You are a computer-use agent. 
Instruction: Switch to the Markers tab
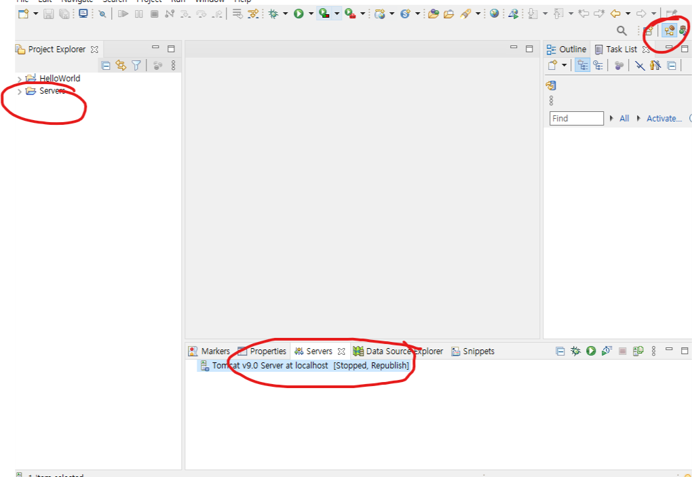[210, 351]
